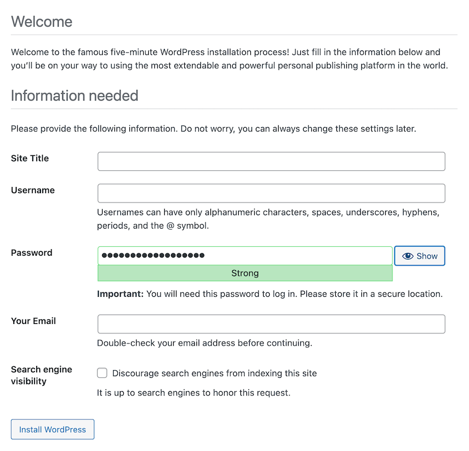The width and height of the screenshot is (469, 451).
Task: Click the Search engine visibility label
Action: (x=41, y=375)
